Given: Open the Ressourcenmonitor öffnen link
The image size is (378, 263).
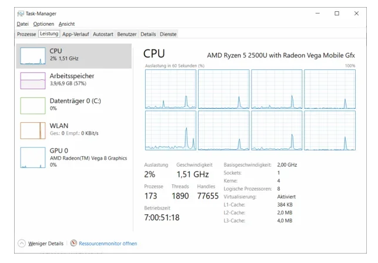Looking at the screenshot, I should (x=108, y=243).
